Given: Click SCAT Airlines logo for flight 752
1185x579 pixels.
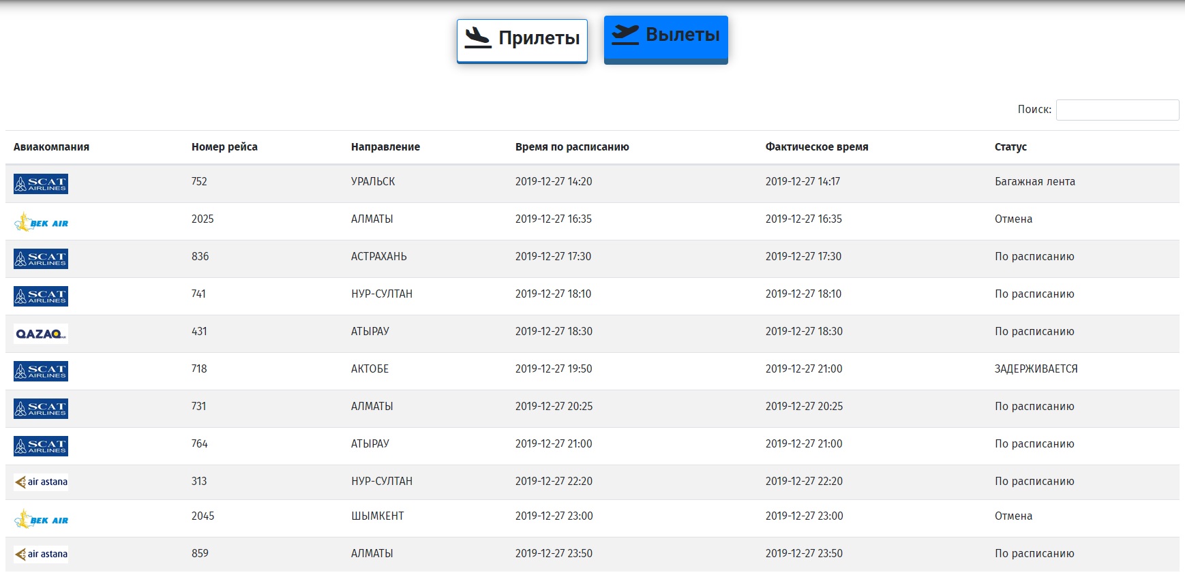Looking at the screenshot, I should pyautogui.click(x=41, y=184).
